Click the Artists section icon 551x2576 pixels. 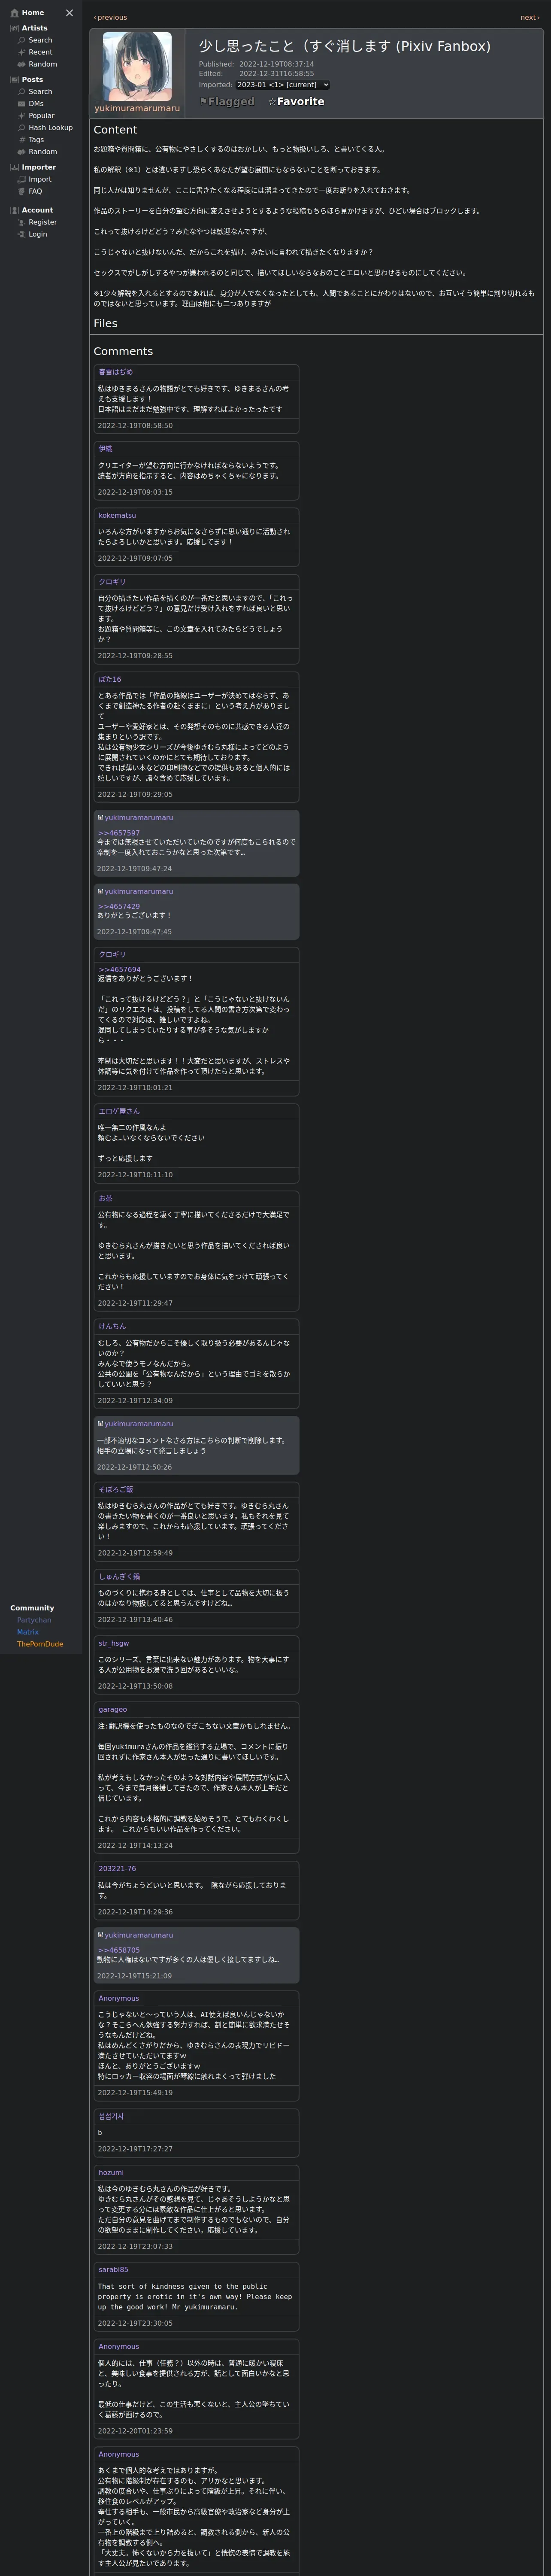tap(14, 28)
